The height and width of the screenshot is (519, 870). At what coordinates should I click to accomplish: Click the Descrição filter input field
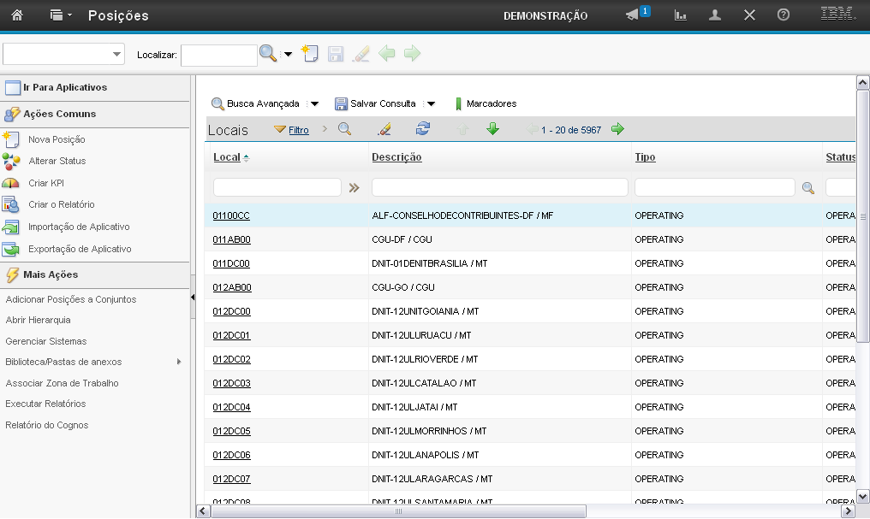499,187
